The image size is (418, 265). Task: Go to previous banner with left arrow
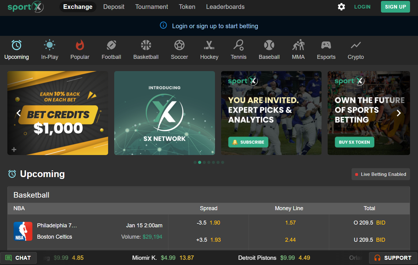19,113
